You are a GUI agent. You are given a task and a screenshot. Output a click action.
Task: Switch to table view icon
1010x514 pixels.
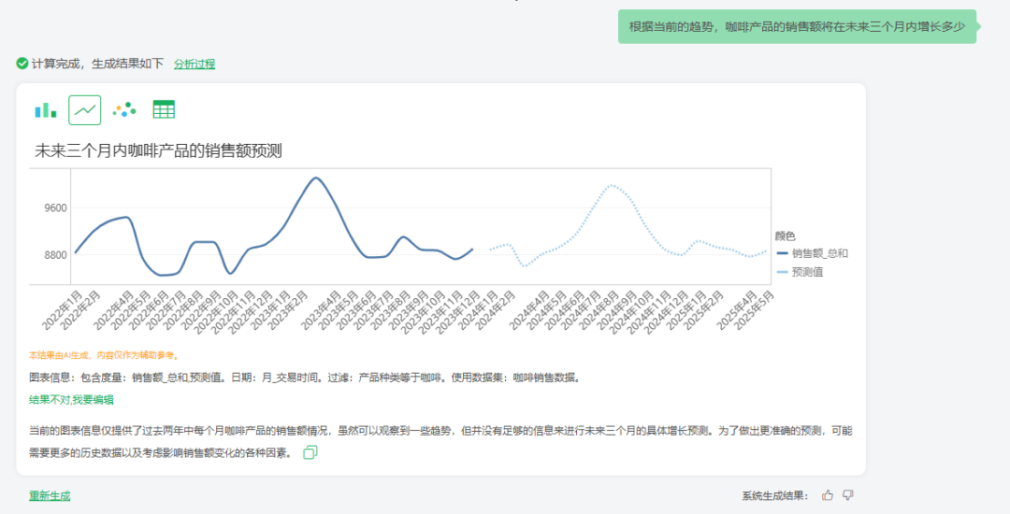click(164, 110)
